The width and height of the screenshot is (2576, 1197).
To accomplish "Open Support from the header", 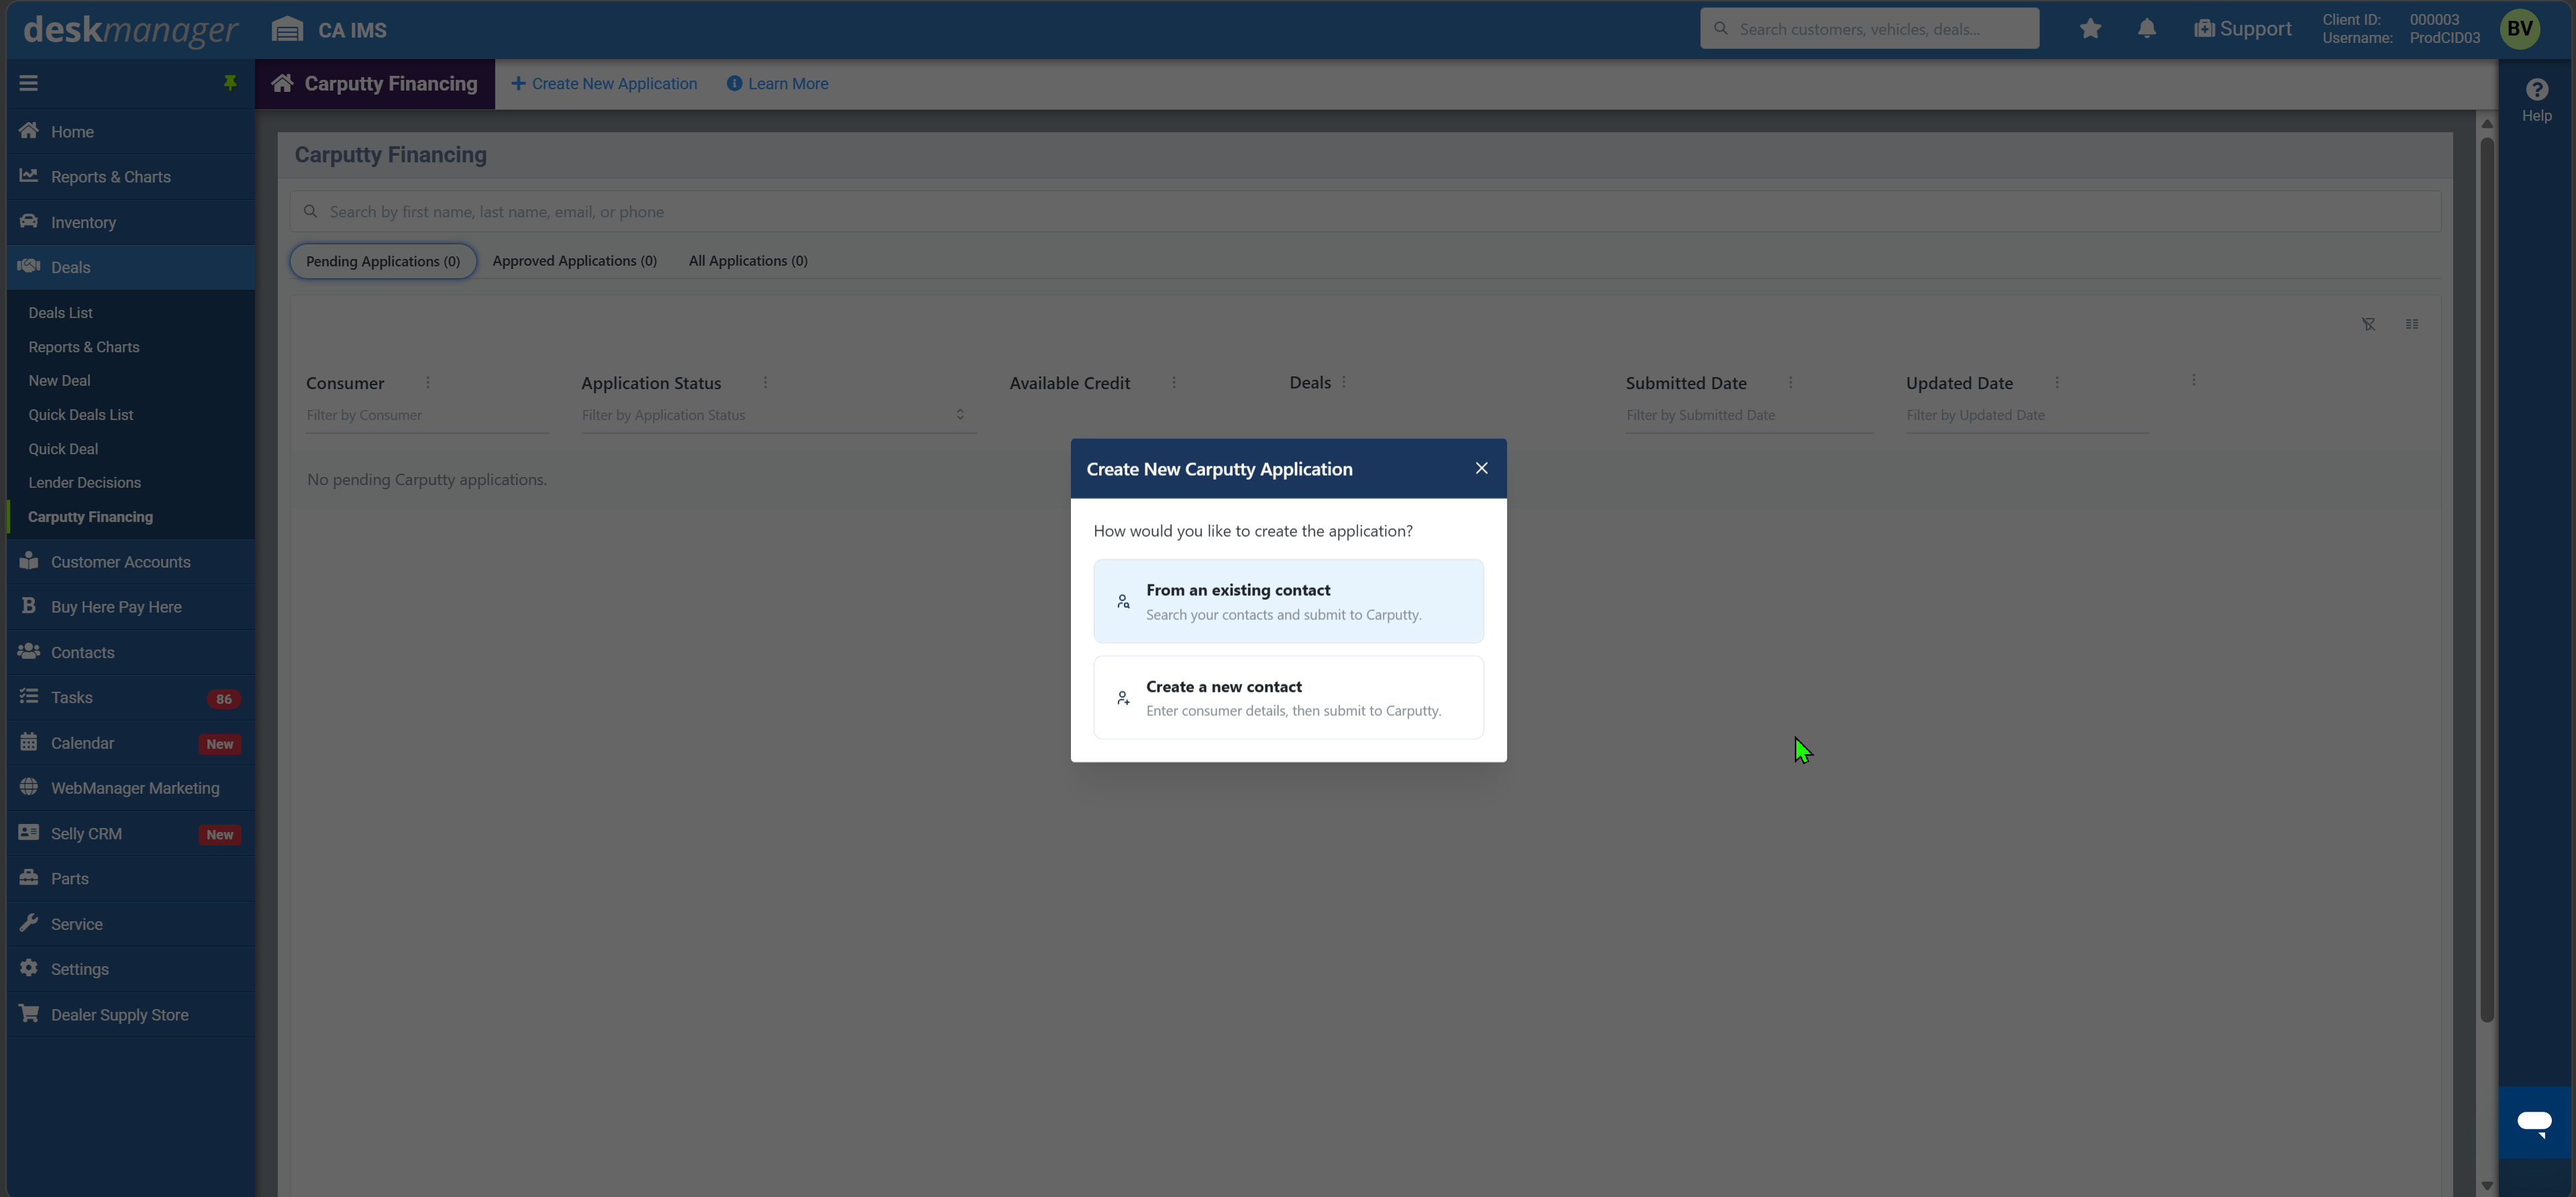I will coord(2242,29).
